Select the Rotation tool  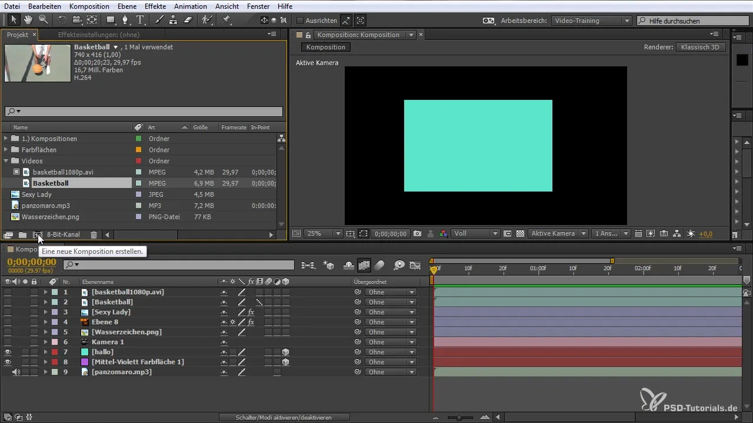point(62,20)
